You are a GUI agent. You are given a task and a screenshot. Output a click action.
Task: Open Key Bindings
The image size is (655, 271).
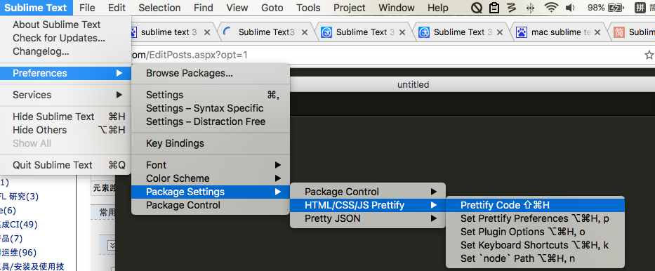[211, 143]
